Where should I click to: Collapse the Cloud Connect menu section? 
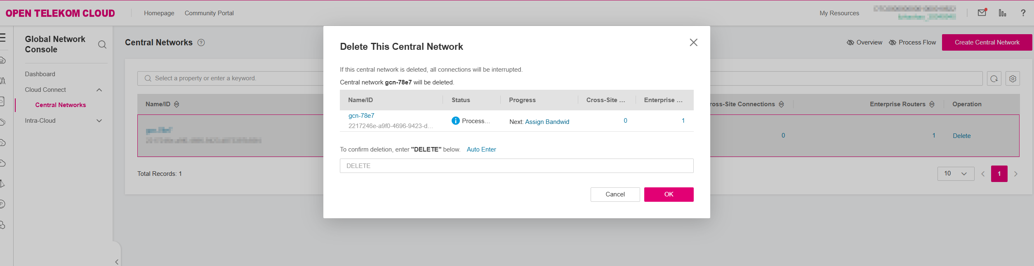[x=99, y=90]
